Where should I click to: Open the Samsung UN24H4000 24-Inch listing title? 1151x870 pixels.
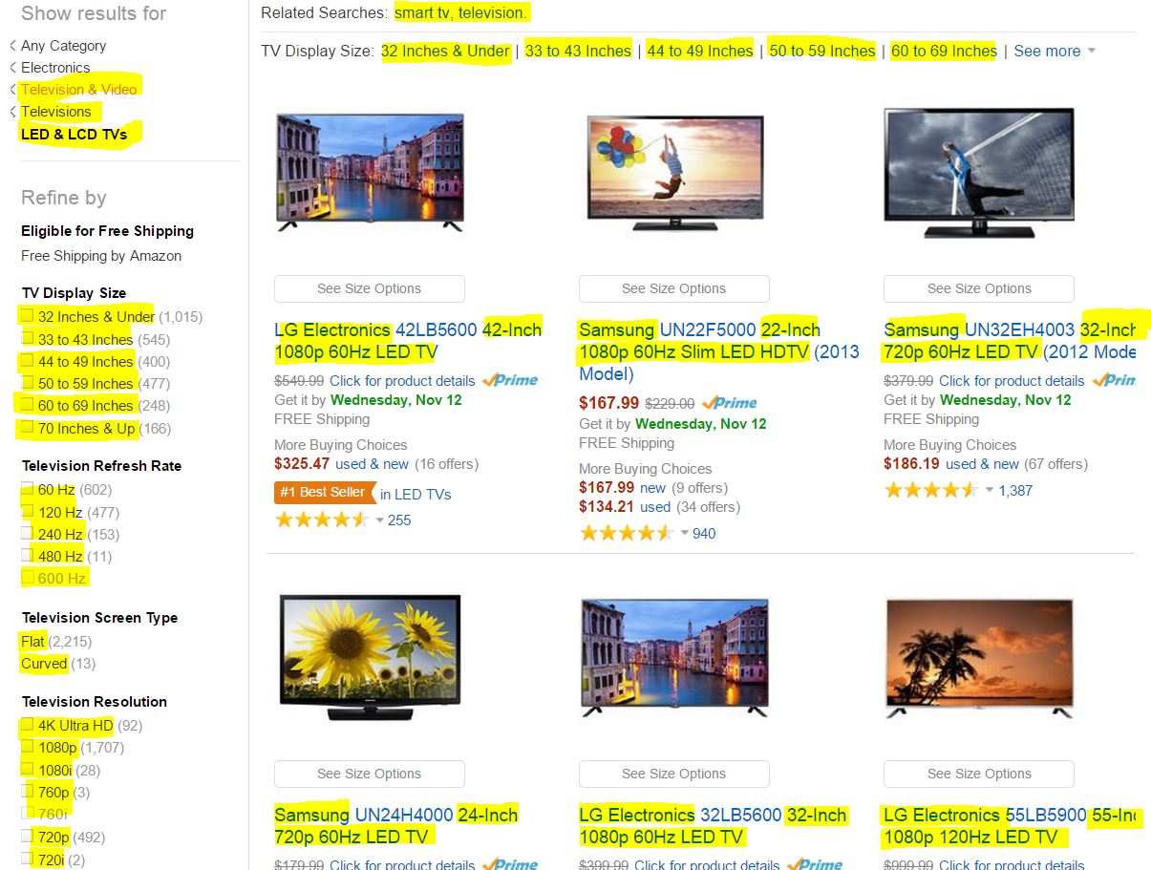click(396, 826)
